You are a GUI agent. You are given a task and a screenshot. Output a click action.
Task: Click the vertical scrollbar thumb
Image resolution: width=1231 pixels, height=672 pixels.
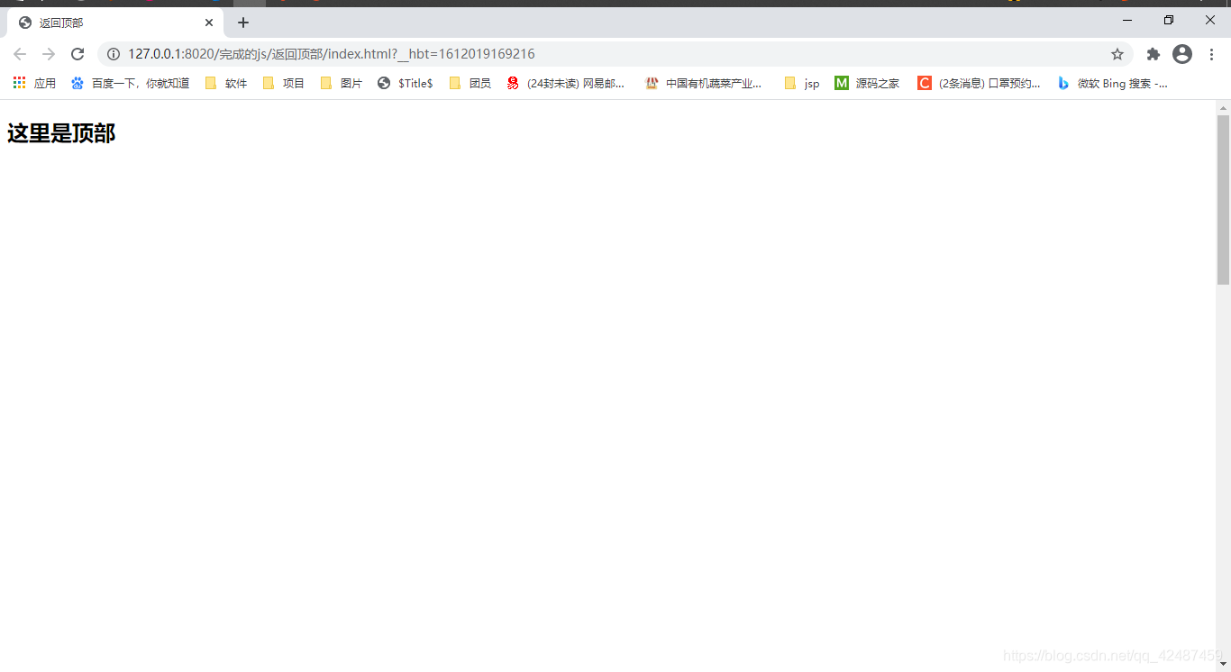1223,199
